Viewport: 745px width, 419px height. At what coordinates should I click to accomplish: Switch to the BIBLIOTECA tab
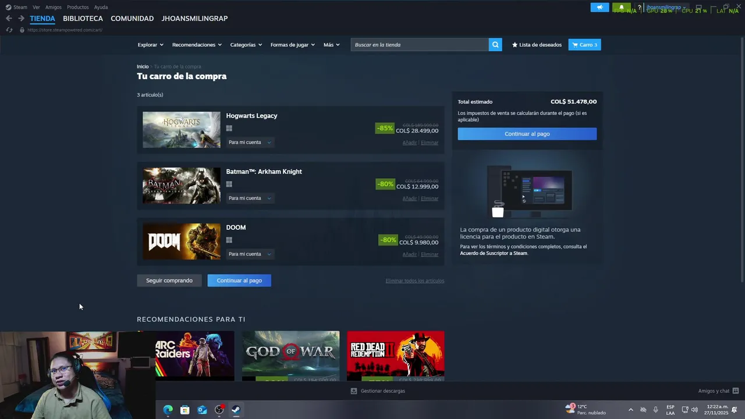point(83,19)
